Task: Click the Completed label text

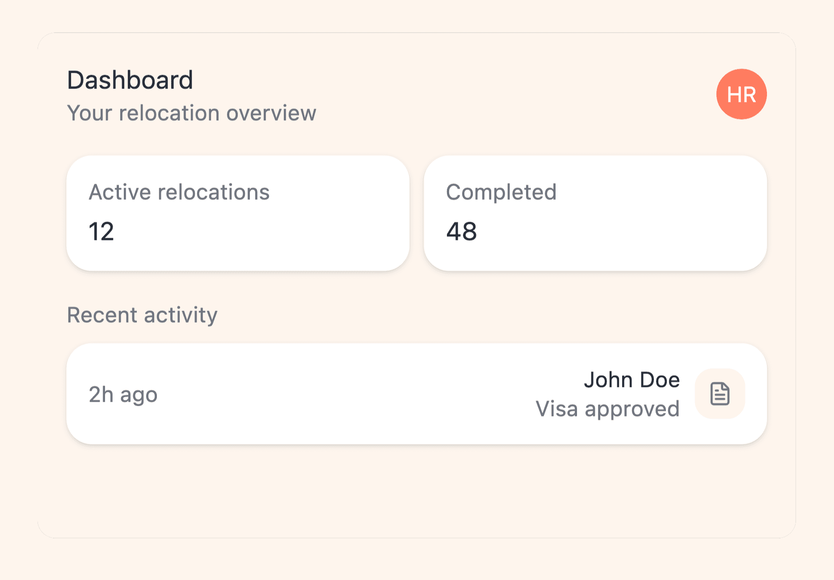Action: click(x=501, y=192)
